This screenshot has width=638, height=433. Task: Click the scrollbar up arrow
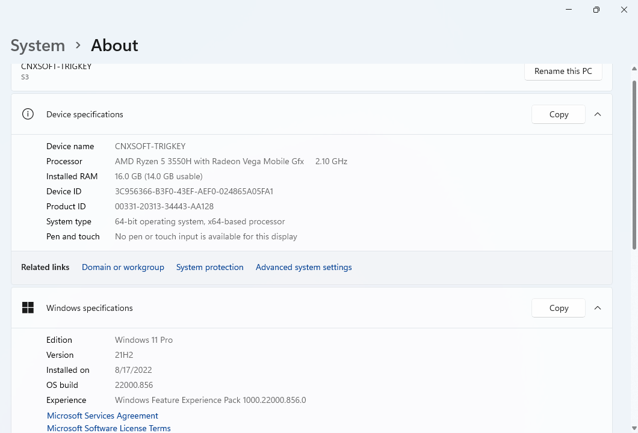pyautogui.click(x=634, y=69)
